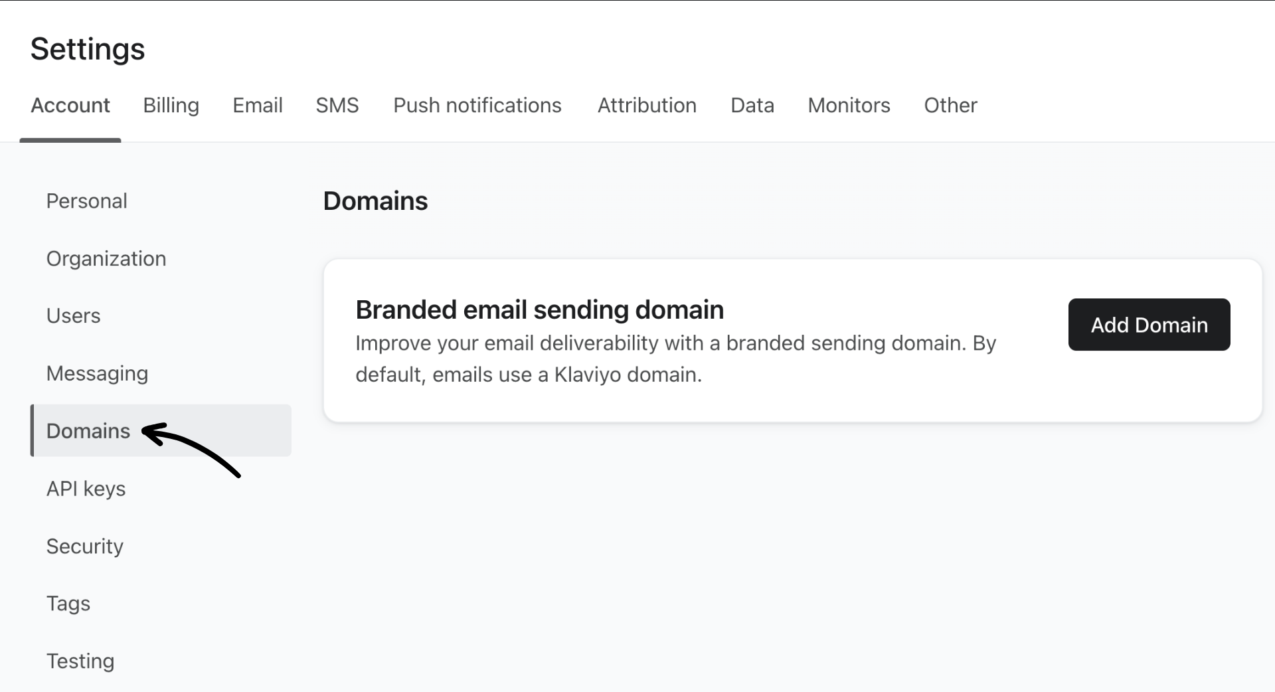Open the Push notifications tab

pyautogui.click(x=477, y=105)
